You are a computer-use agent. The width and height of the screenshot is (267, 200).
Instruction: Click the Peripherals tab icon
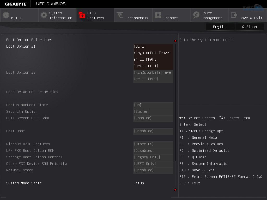click(x=120, y=15)
